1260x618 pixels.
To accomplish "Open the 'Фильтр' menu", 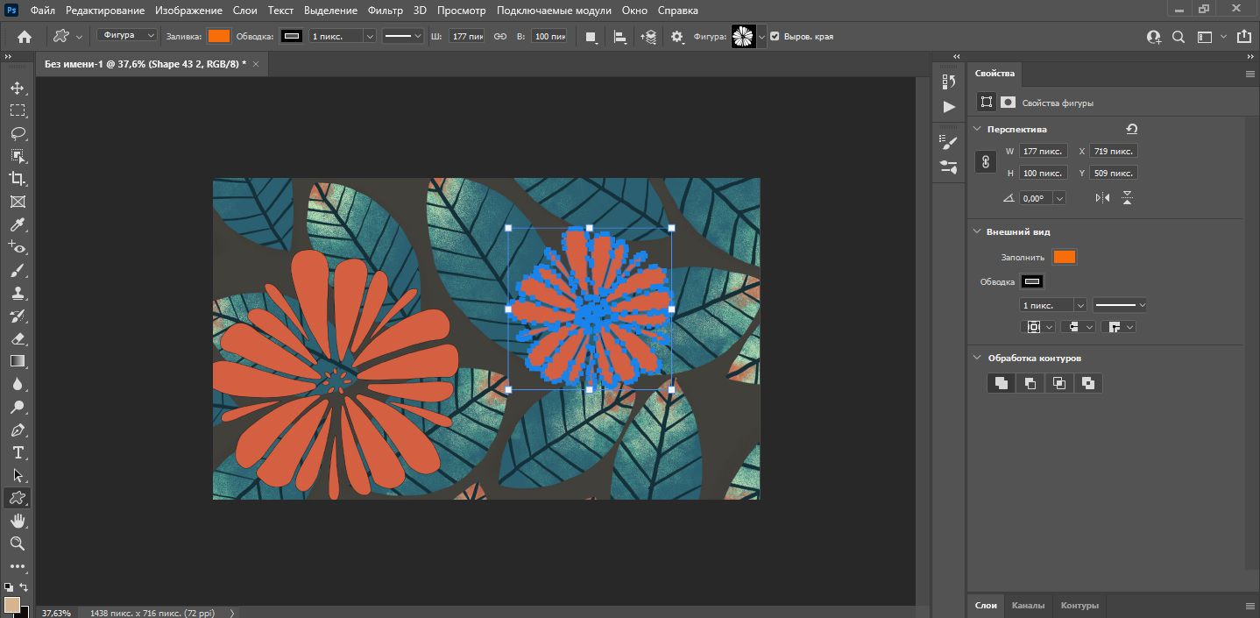I will click(x=386, y=11).
